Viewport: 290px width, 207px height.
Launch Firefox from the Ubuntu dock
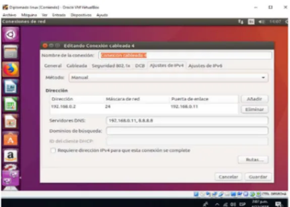point(11,69)
